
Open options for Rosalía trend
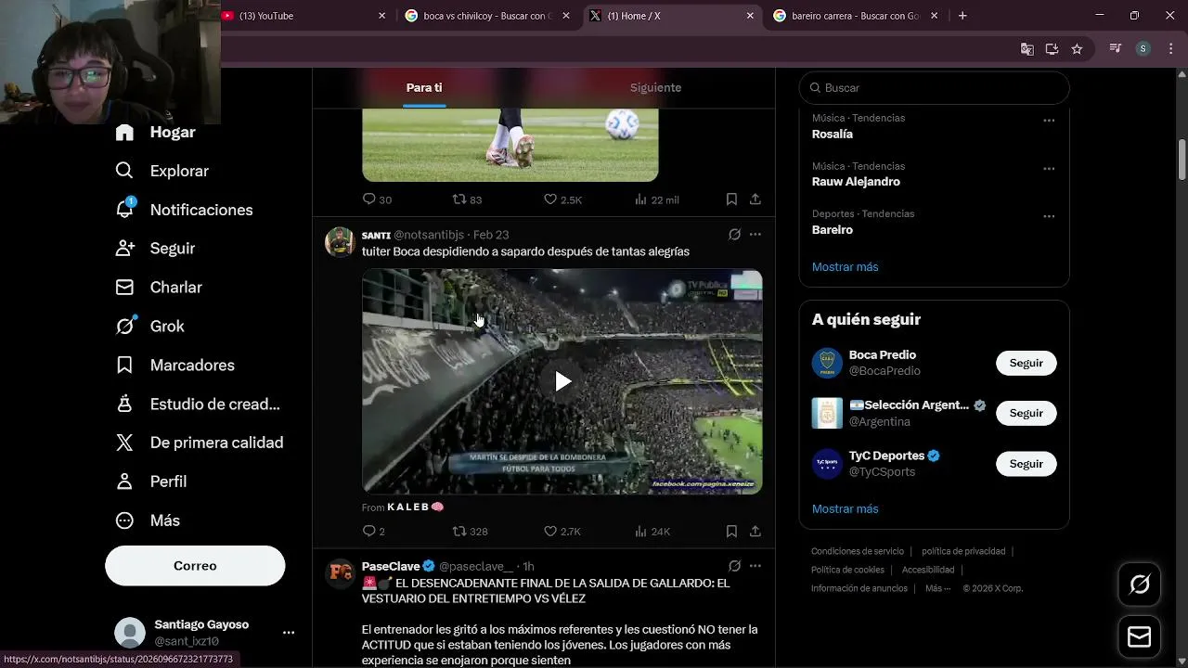click(1049, 121)
